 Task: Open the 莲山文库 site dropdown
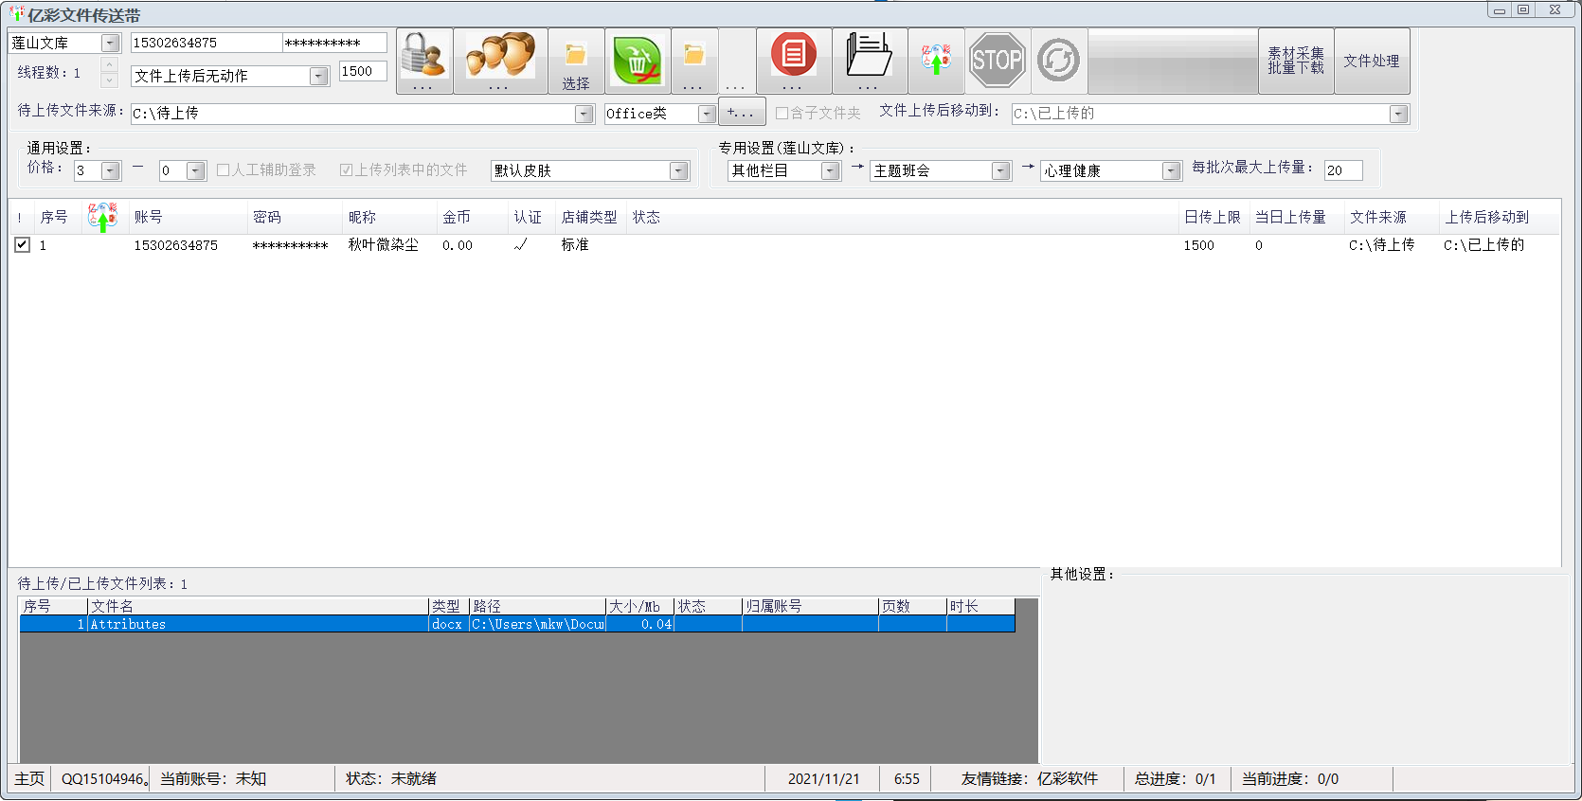(x=111, y=43)
